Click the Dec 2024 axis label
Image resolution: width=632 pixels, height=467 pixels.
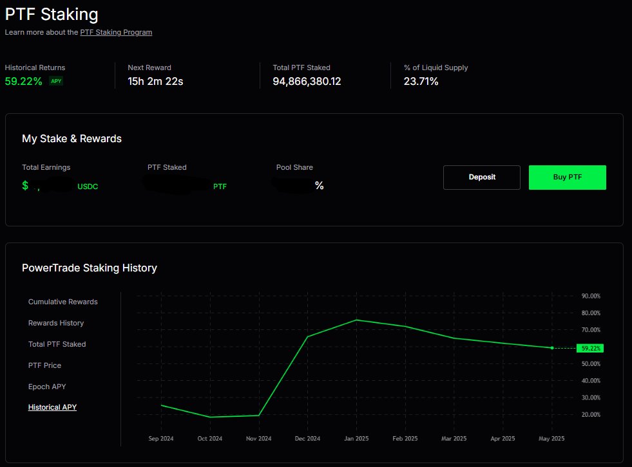click(307, 439)
